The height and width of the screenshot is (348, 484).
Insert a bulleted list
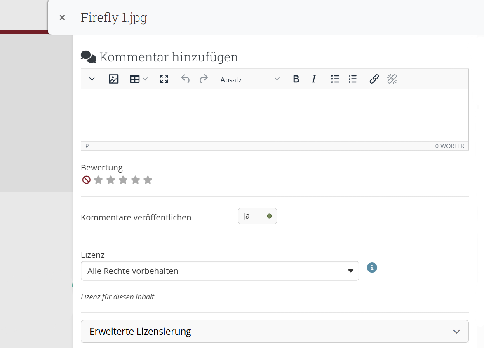(x=335, y=79)
